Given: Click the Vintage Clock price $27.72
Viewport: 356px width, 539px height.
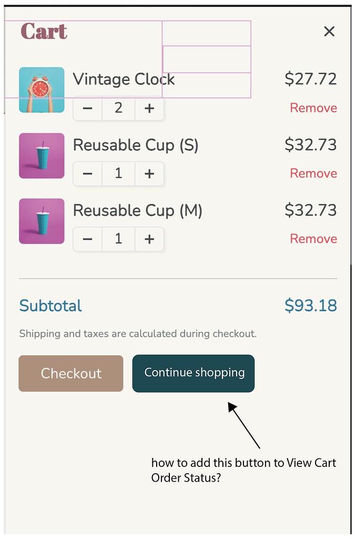Looking at the screenshot, I should 311,79.
